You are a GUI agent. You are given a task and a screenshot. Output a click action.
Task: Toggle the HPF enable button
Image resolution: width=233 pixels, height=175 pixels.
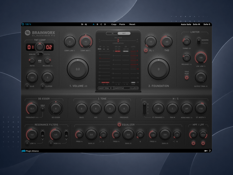[193, 143]
